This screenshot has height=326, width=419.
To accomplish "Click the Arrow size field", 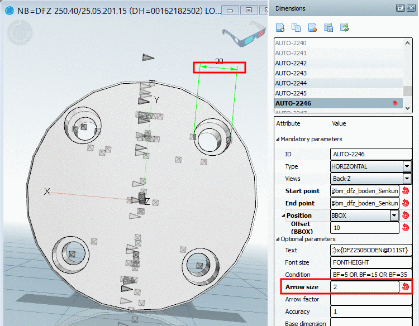I will pyautogui.click(x=364, y=287).
